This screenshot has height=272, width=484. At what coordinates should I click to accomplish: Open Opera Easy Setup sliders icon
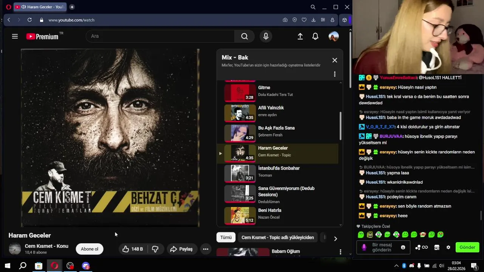coord(323,20)
